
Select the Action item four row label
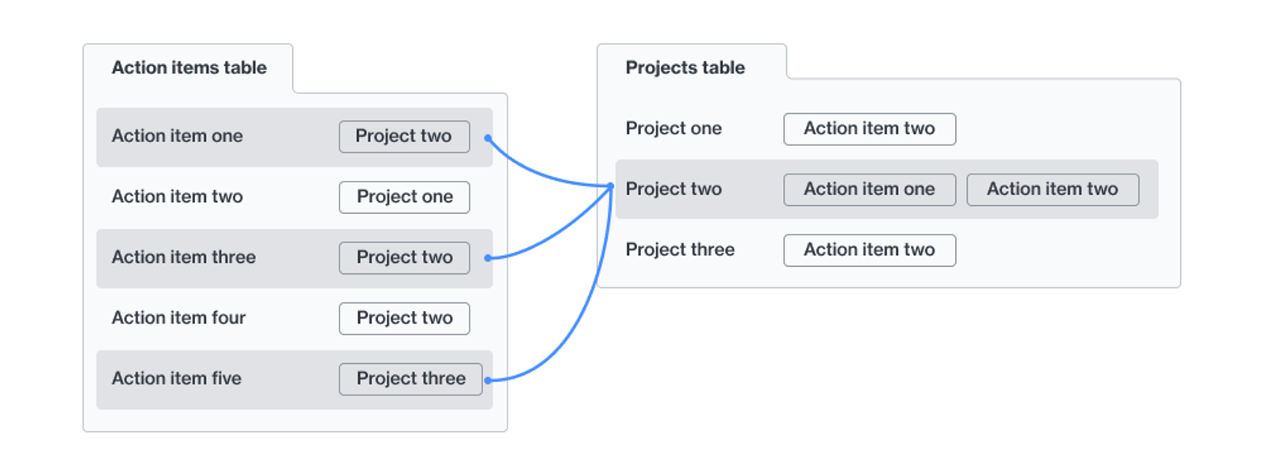pyautogui.click(x=178, y=318)
